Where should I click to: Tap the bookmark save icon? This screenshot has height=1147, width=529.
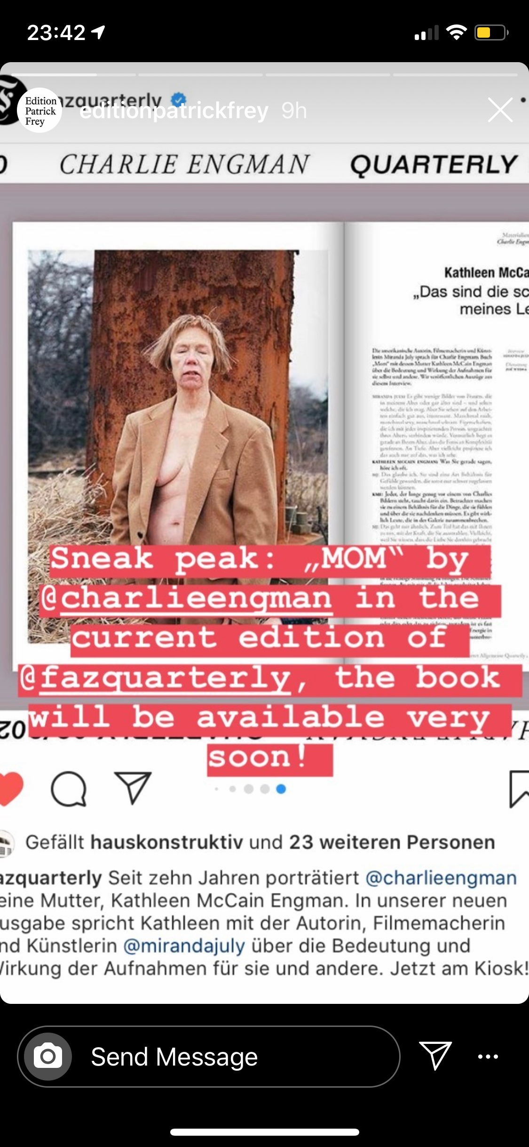coord(519,789)
